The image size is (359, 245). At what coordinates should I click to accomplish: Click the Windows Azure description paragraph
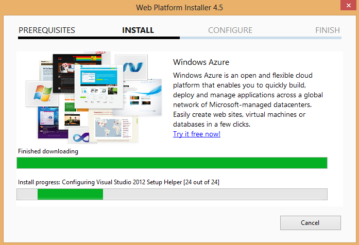tap(248, 100)
